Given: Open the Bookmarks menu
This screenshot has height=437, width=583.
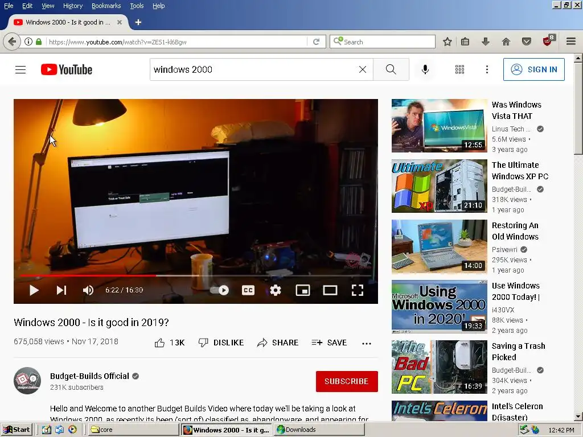Looking at the screenshot, I should (x=106, y=6).
